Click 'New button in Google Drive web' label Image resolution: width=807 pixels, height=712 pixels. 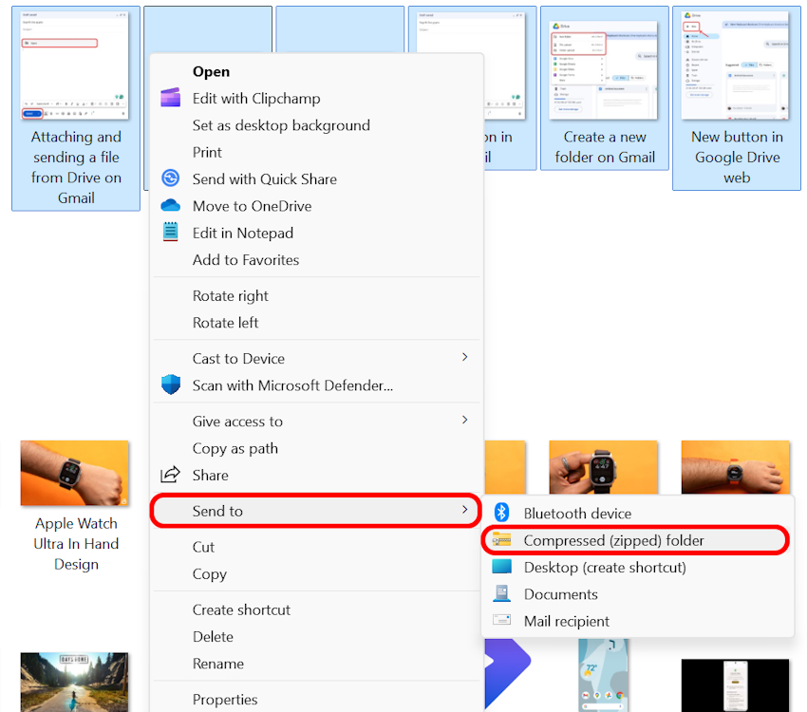[737, 157]
